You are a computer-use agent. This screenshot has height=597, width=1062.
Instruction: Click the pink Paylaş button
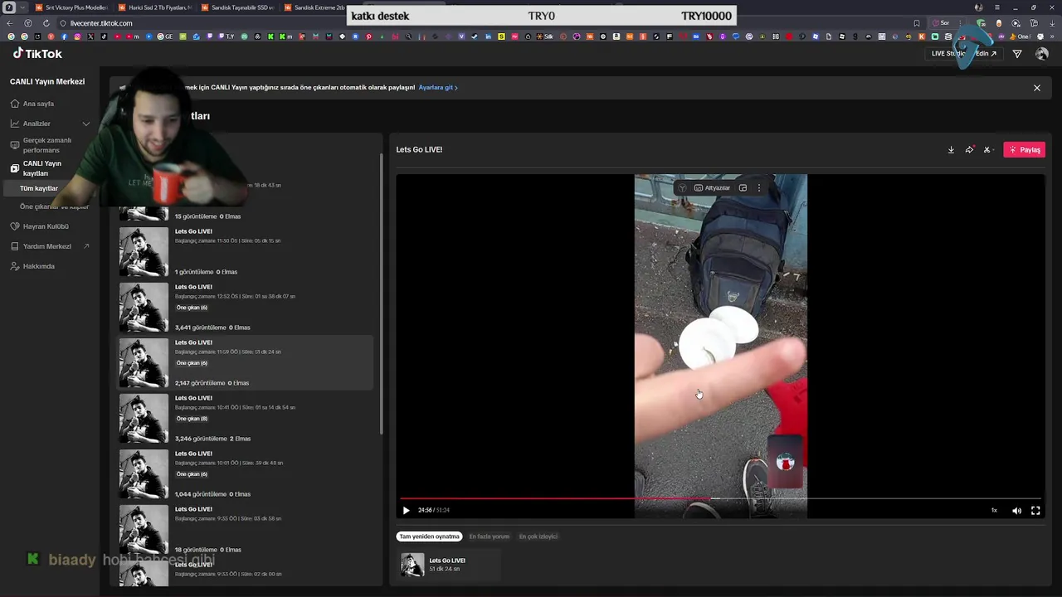point(1025,150)
